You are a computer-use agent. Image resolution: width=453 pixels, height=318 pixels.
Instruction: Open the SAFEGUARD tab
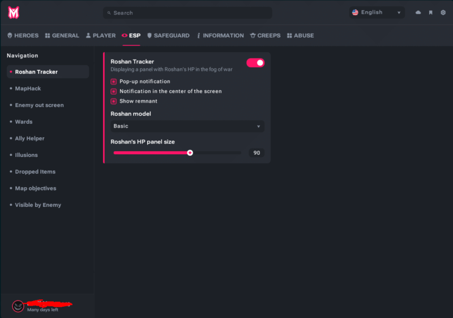coord(168,36)
